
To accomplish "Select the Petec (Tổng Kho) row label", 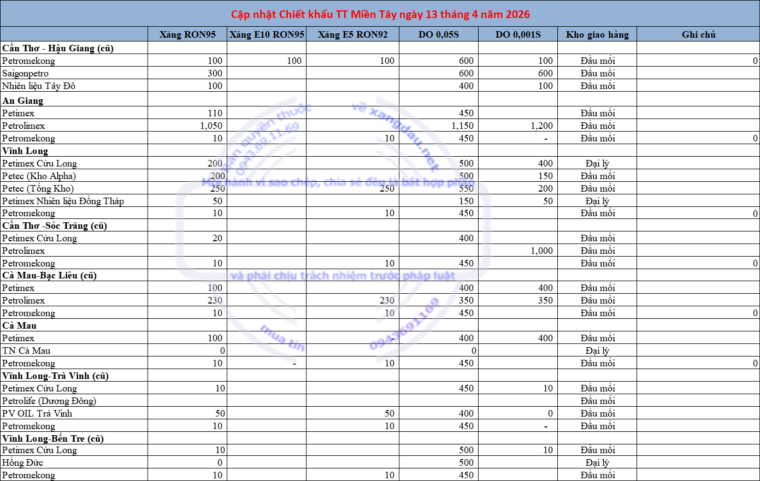I will tap(38, 188).
